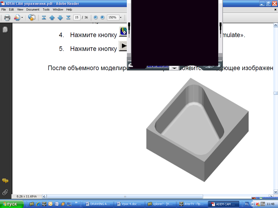Click the page number input field
This screenshot has width=278, height=208.
coord(77,17)
